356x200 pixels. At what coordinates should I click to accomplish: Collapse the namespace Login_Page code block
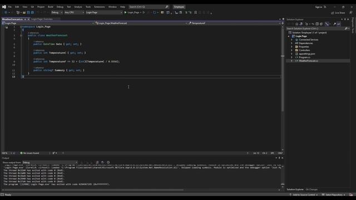coord(21,27)
